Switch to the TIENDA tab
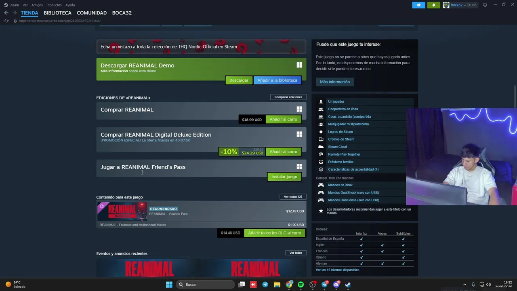 pyautogui.click(x=29, y=13)
